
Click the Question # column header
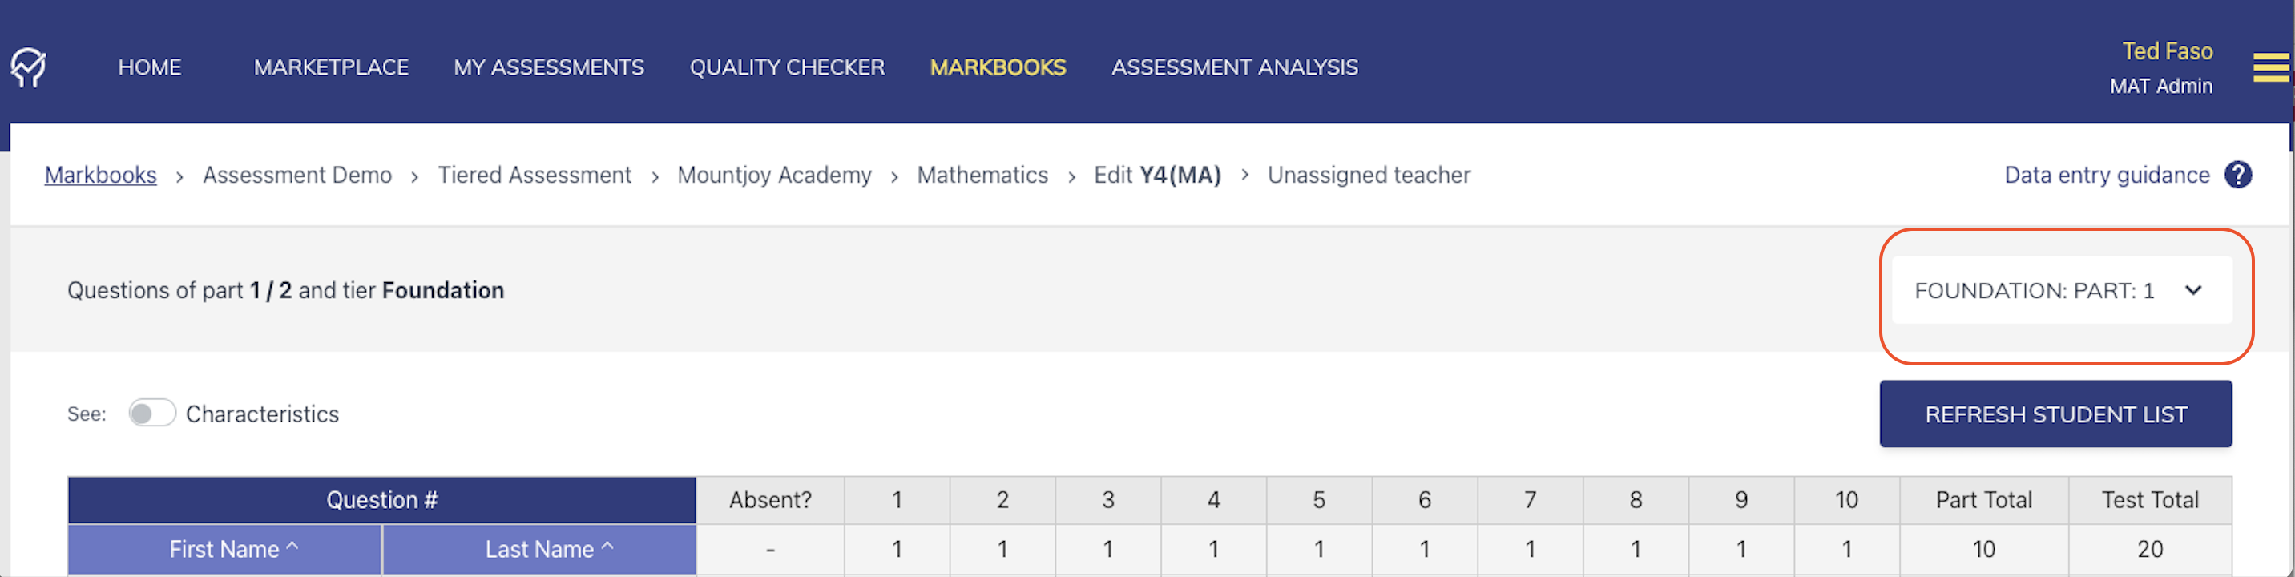coord(381,500)
